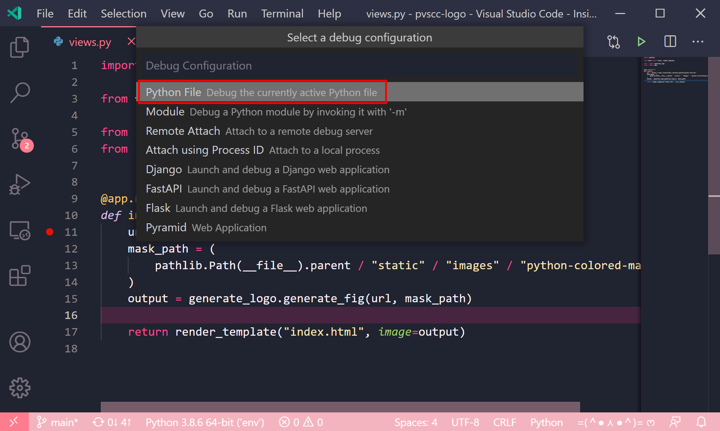Open the Run and Debug panel
Image resolution: width=720 pixels, height=431 pixels.
click(19, 185)
